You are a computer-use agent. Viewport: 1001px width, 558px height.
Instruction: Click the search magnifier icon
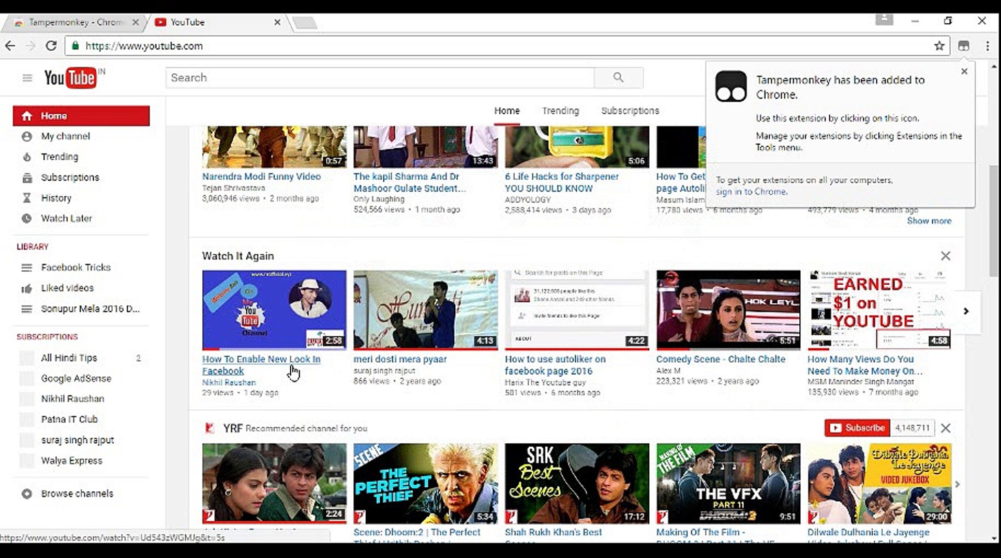tap(619, 77)
